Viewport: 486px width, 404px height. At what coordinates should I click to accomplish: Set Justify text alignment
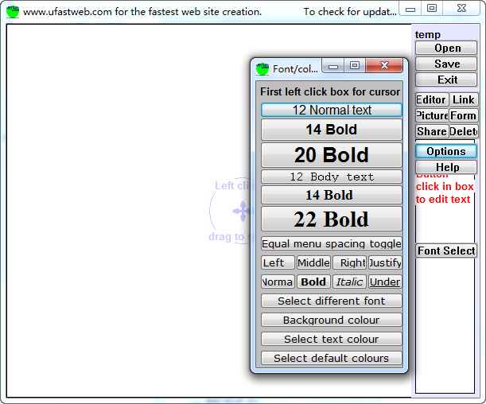click(x=385, y=262)
